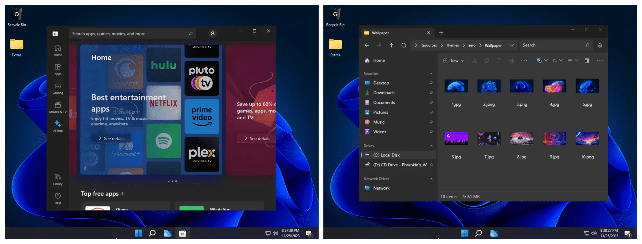Open Help in the Store sidebar
642x244 pixels.
tap(58, 198)
